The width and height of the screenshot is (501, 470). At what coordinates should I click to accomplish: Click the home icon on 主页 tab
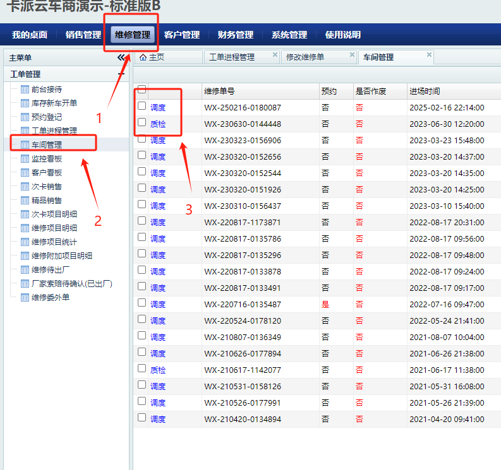click(143, 57)
